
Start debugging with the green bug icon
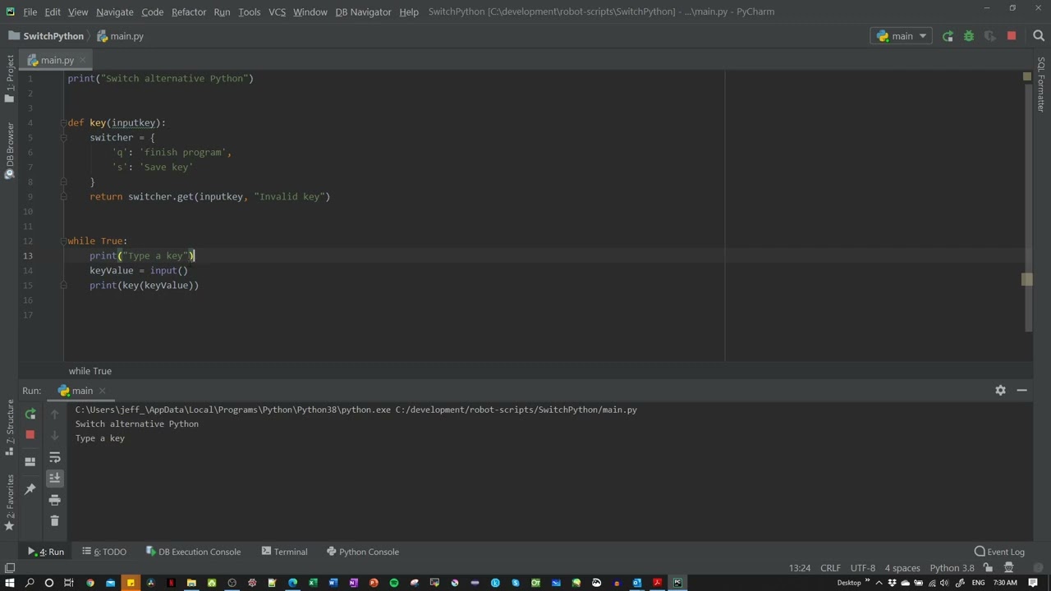click(x=969, y=36)
